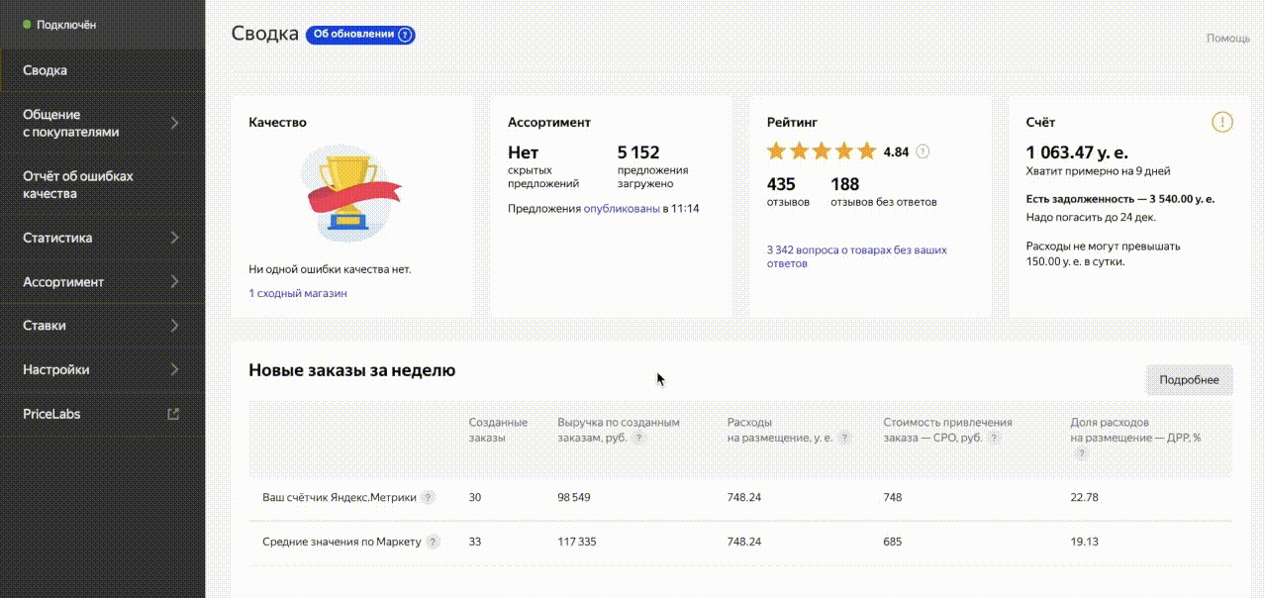This screenshot has height=598, width=1265.
Task: Click the warning icon in the Счёт card
Action: click(x=1221, y=122)
